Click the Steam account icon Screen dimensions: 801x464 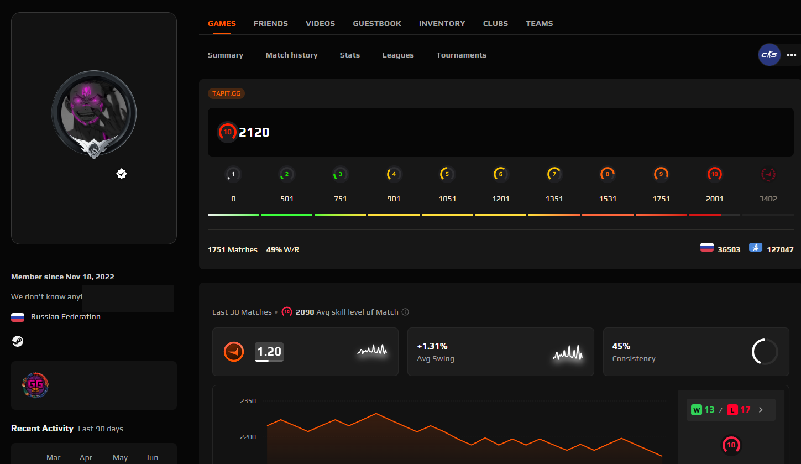[x=18, y=341]
